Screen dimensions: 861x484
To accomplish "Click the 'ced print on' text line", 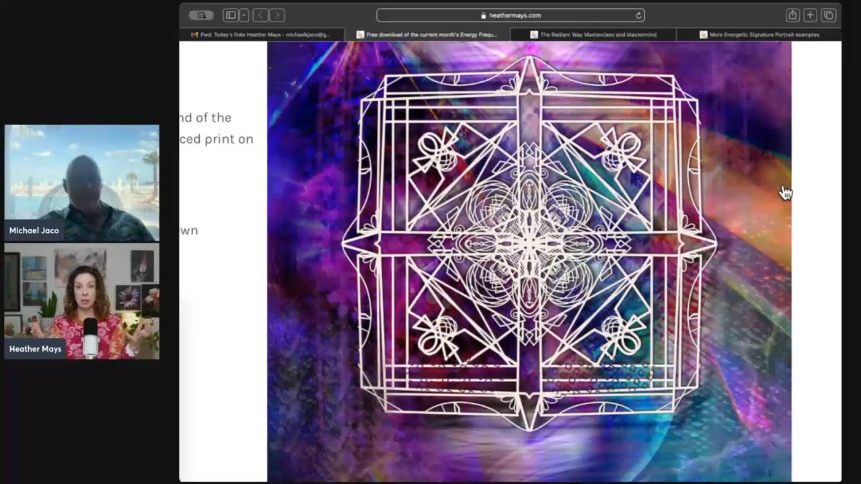I will [217, 139].
